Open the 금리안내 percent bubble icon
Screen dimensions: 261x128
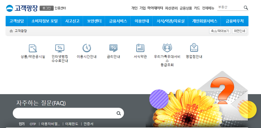coord(114,48)
